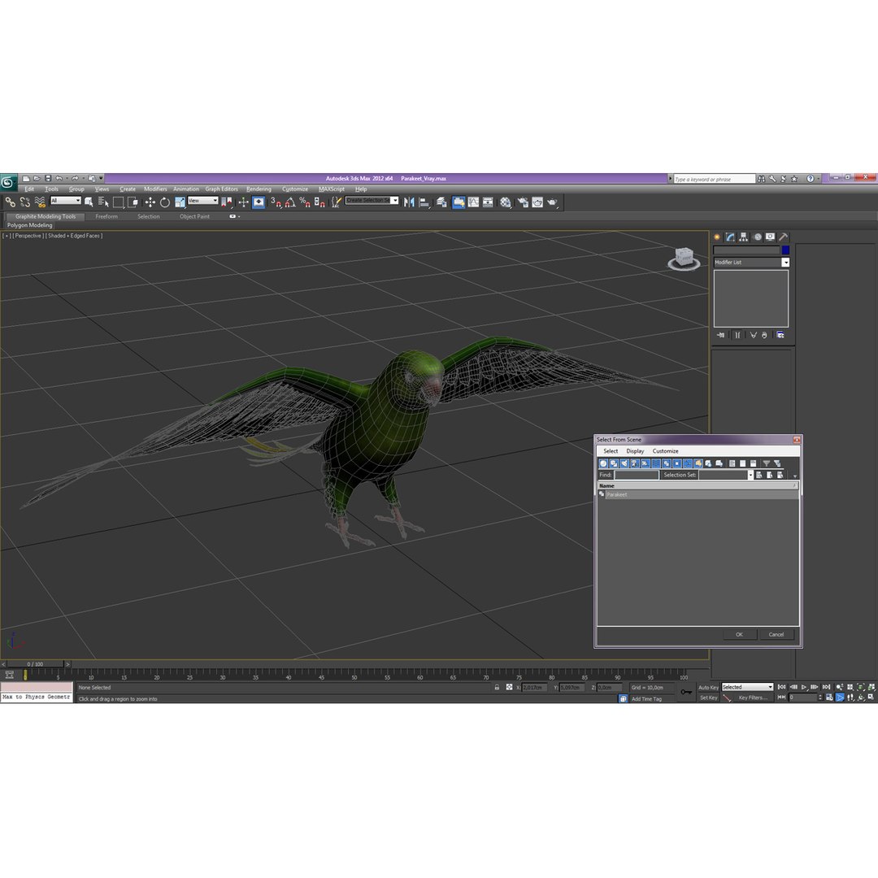
Task: Click the blue object color swatch
Action: [x=785, y=250]
